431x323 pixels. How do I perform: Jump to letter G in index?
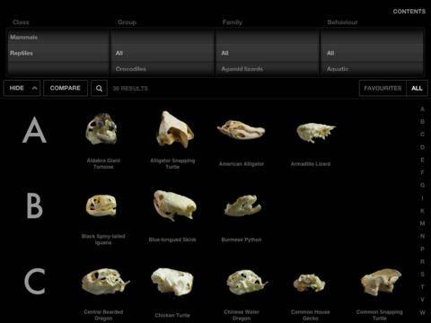(x=422, y=186)
